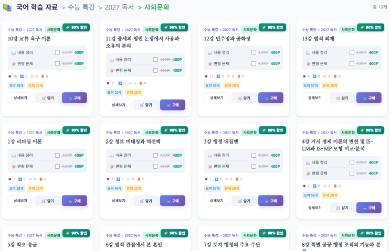390x251 pixels.
Task: Select 내용 정리 checkbox for 1강 리더십 이론
Action: tap(57, 155)
